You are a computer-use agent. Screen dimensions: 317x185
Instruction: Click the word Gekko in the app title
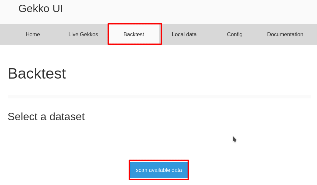tap(34, 9)
